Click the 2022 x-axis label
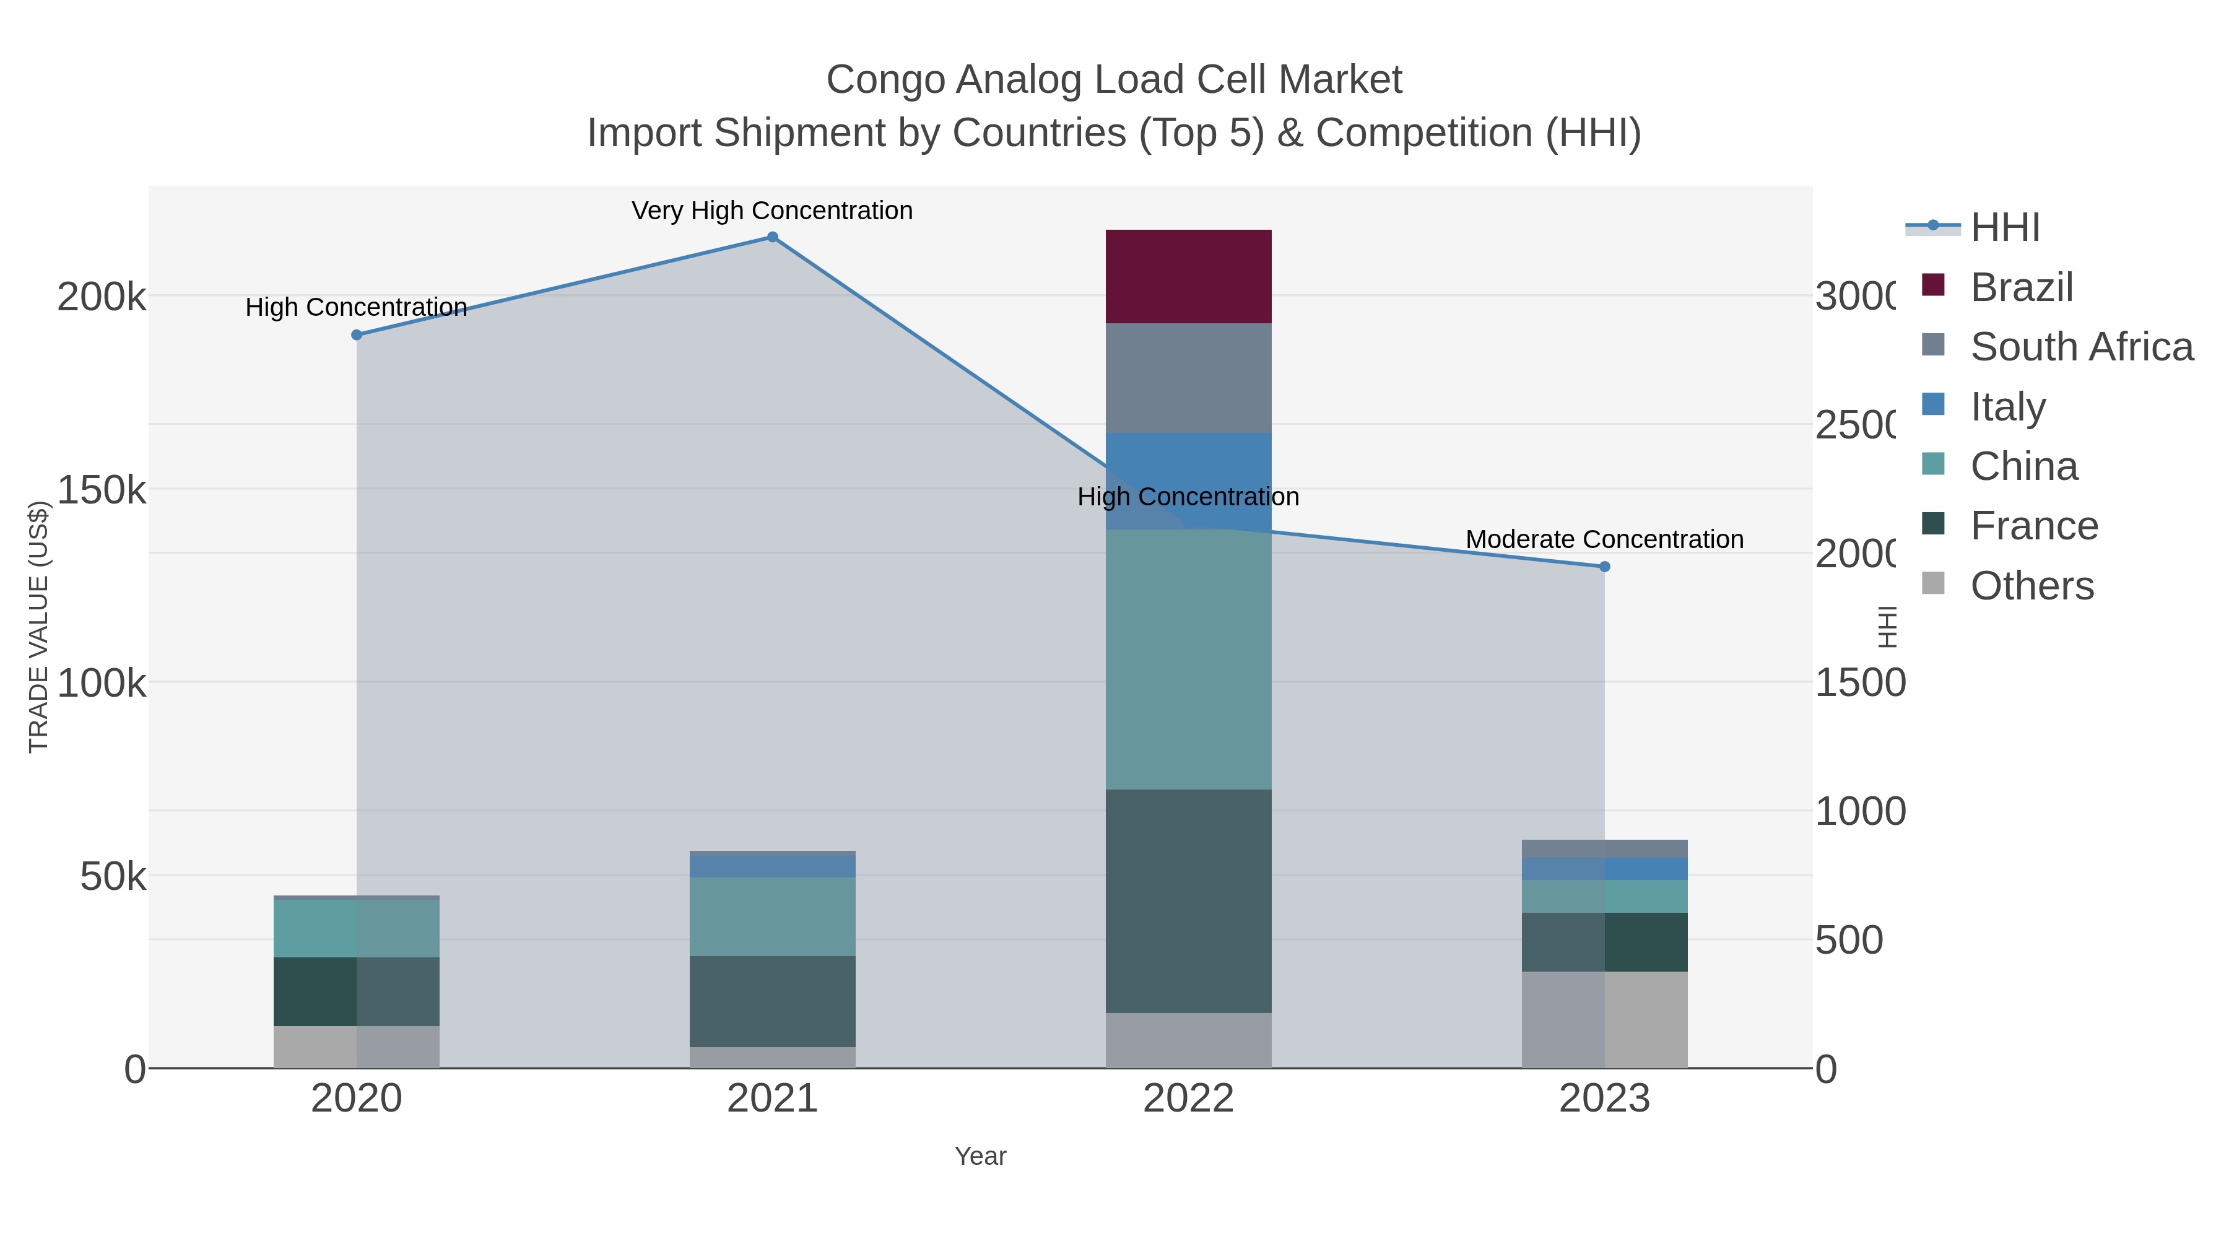2229x1254 pixels. click(1189, 1099)
